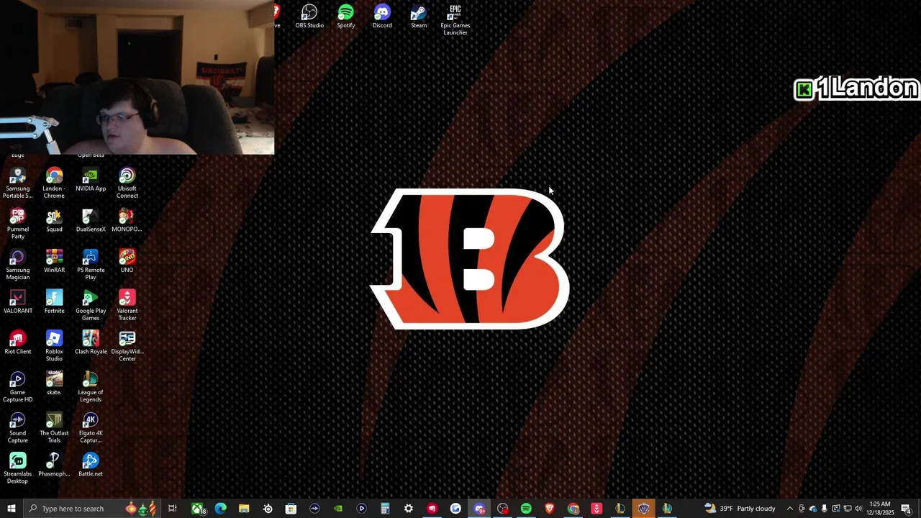Select Pummel Party desktop icon
The image size is (921, 518).
[18, 224]
